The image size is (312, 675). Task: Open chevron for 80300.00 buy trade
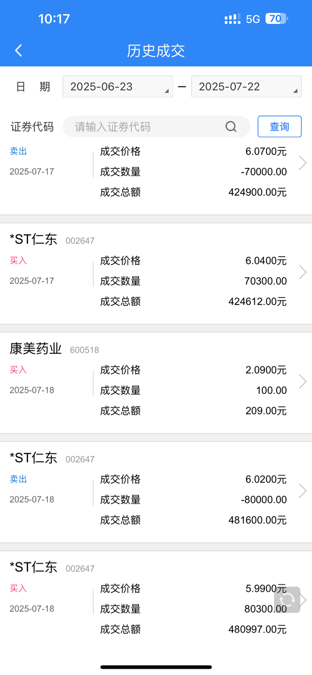tap(303, 600)
